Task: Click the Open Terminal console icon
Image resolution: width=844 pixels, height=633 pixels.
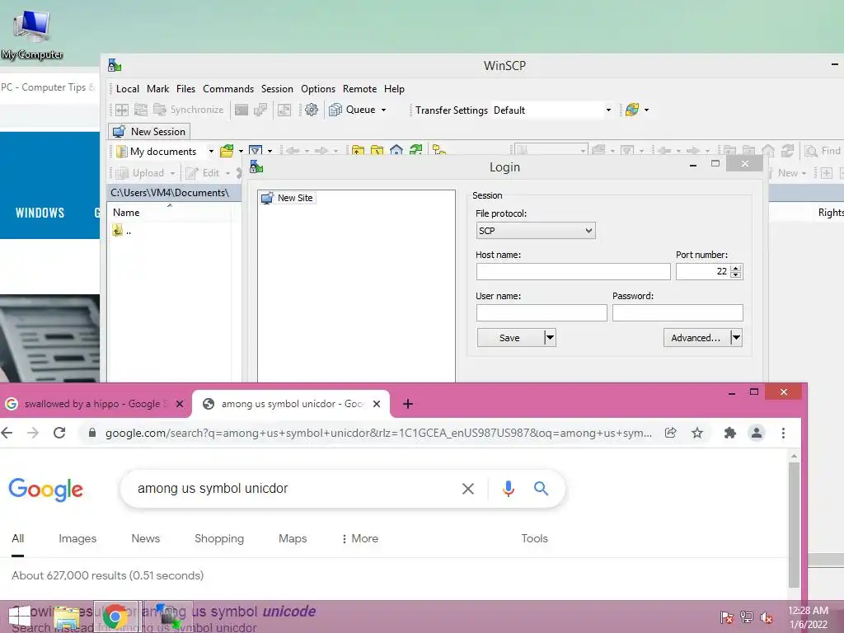Action: click(241, 110)
